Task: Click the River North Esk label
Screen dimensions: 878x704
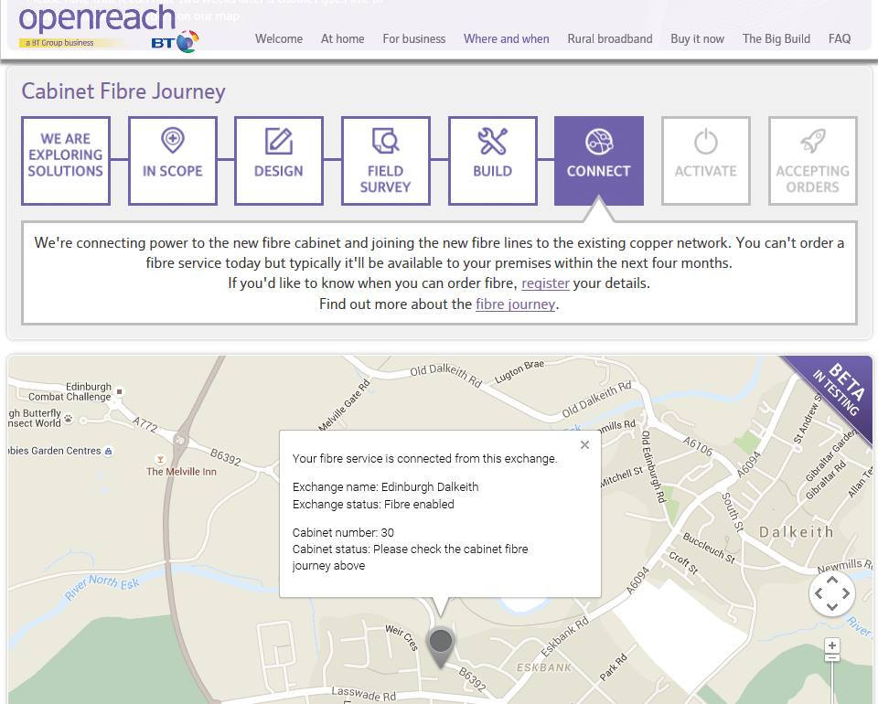Action: (102, 586)
